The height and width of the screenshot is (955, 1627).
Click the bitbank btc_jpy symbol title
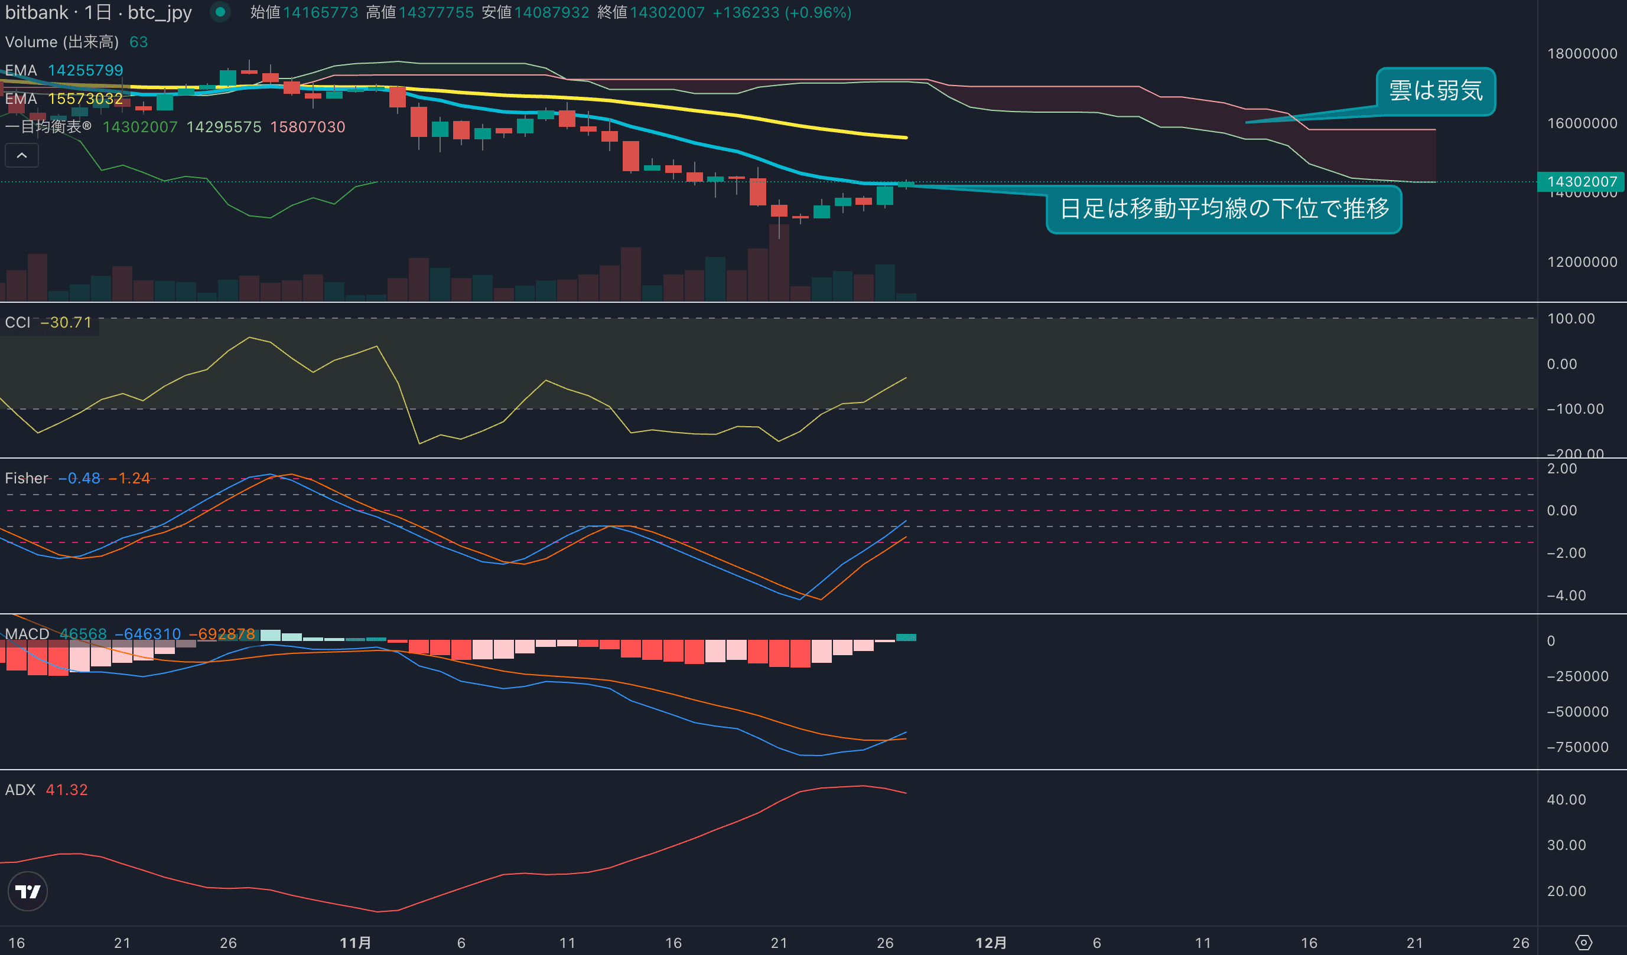[98, 12]
